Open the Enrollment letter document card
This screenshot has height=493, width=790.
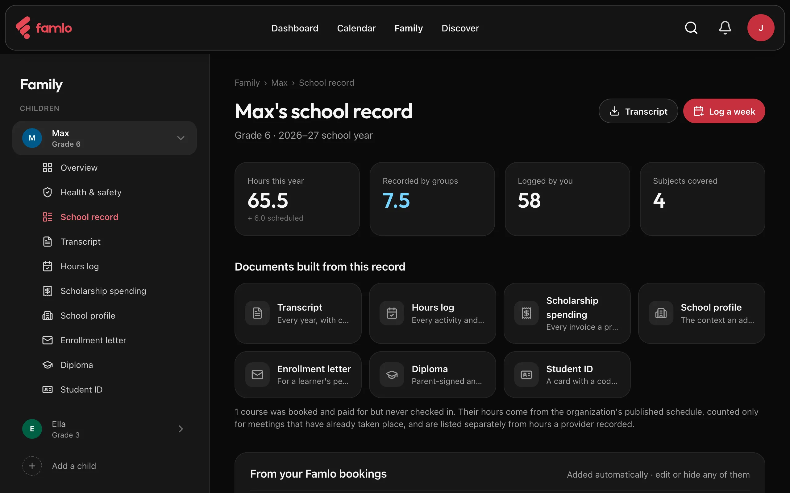(x=298, y=375)
